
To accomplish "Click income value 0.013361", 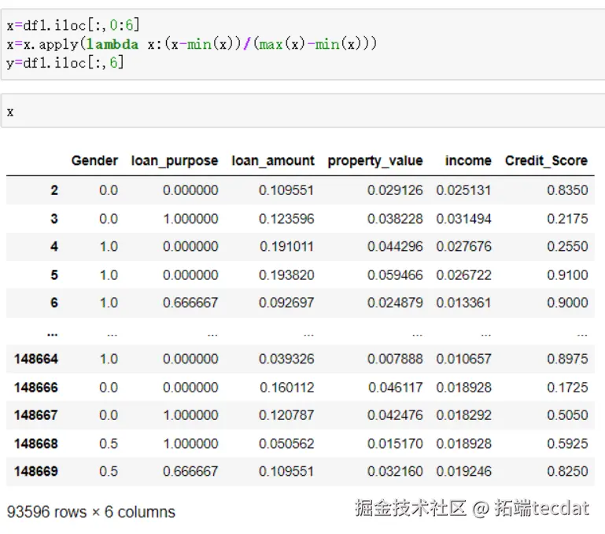I will 464,303.
